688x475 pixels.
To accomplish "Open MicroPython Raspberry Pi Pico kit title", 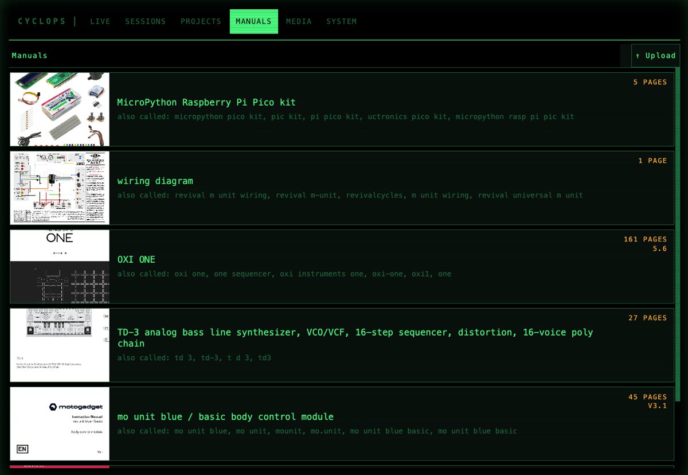I will (206, 103).
